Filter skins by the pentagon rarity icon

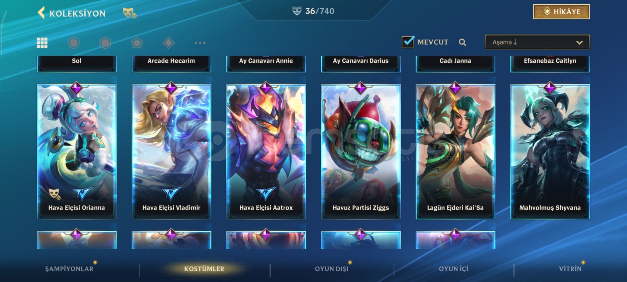pos(137,43)
